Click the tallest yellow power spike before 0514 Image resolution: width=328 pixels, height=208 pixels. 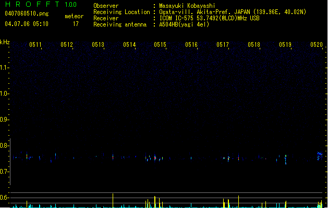coord(113,201)
